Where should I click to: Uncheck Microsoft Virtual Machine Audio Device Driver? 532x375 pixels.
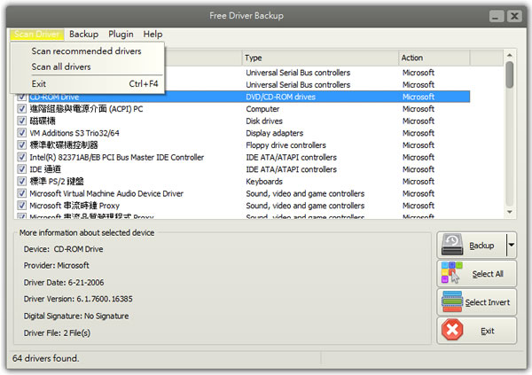22,193
